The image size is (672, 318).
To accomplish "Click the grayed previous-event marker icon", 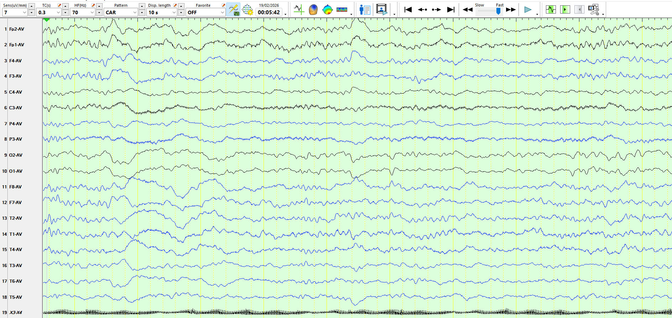I will [579, 10].
